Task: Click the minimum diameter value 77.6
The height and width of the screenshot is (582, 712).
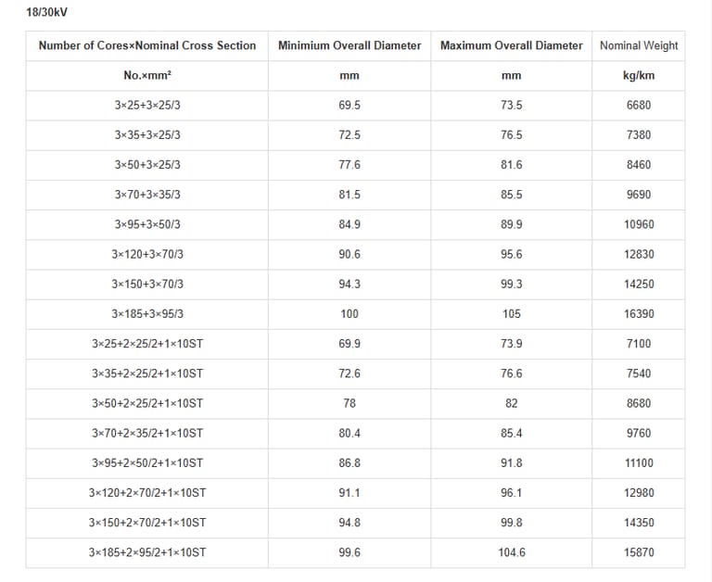Action: point(350,165)
